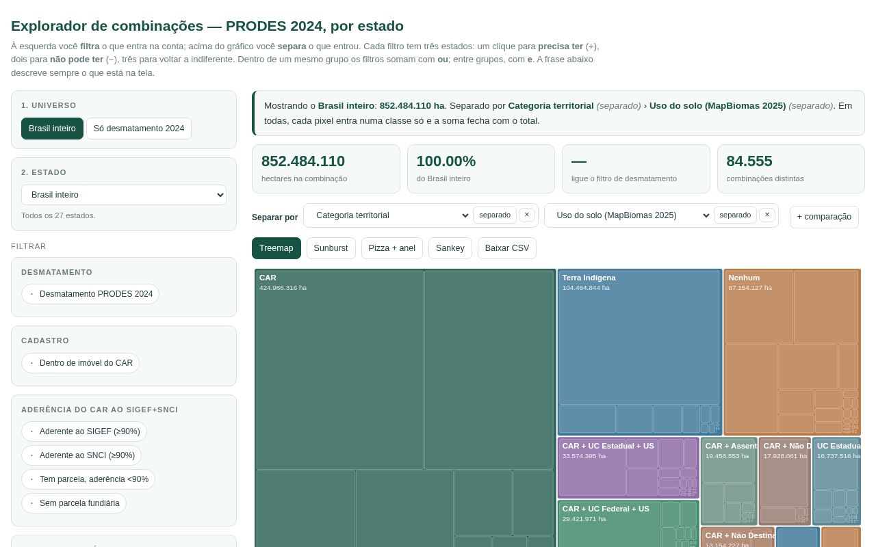Screen dimensions: 876x547
Task: Select the Brasil inteiro universe button
Action: [52, 129]
